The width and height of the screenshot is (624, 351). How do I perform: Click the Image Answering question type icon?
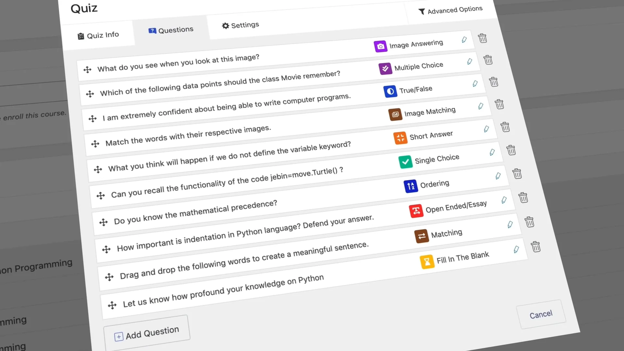point(381,46)
